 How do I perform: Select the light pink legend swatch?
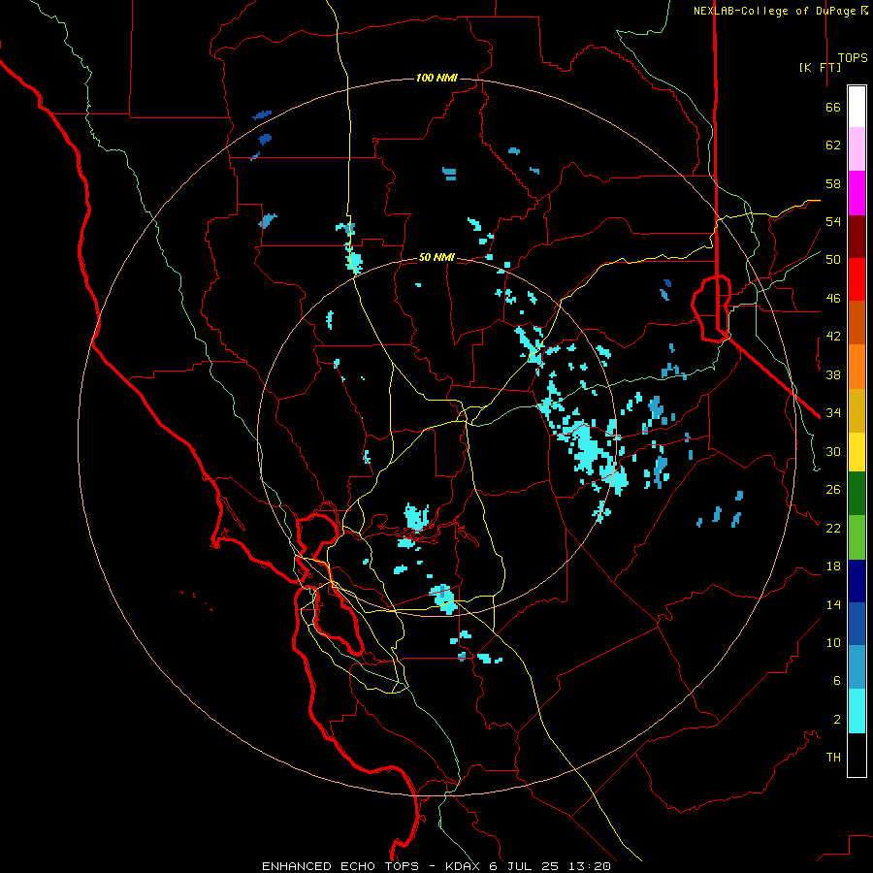(x=857, y=149)
